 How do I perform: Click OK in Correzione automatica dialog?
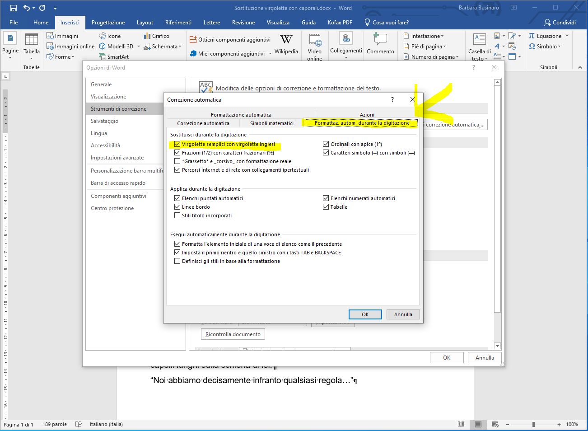pos(365,314)
